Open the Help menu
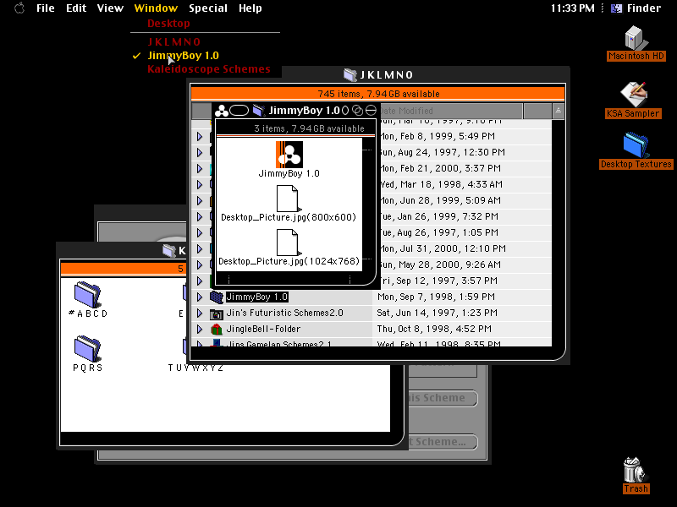This screenshot has height=507, width=677. (x=250, y=8)
